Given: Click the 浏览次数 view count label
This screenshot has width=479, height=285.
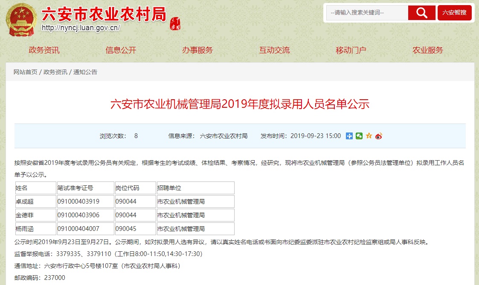Looking at the screenshot, I should (x=113, y=136).
